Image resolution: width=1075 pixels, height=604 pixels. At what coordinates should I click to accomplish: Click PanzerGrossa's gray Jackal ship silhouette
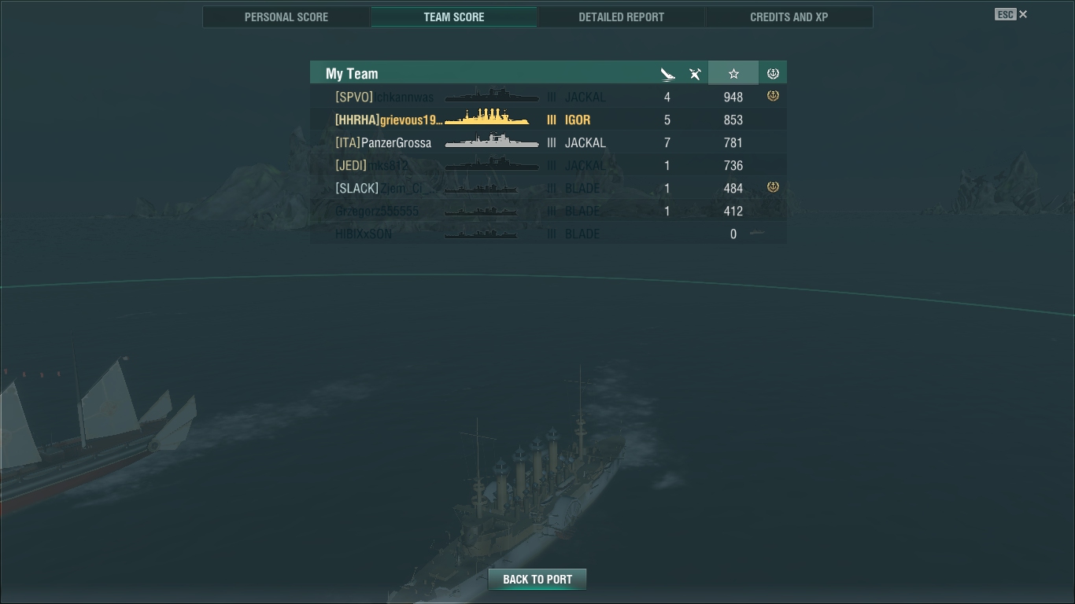(x=492, y=142)
